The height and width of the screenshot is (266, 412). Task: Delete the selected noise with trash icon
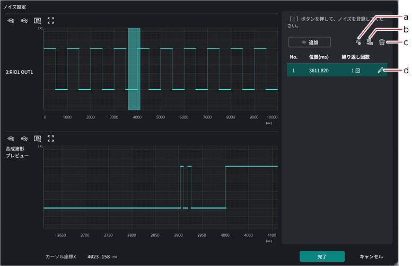pyautogui.click(x=382, y=42)
